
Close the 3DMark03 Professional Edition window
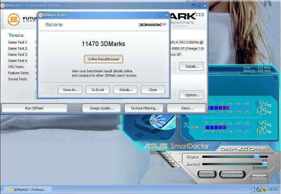205,6
